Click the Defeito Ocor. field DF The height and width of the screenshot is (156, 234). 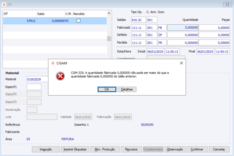pos(162,35)
